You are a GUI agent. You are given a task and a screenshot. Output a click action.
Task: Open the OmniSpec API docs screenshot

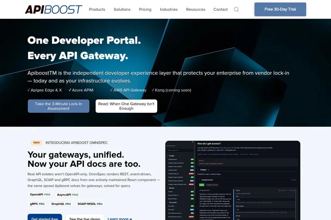pos(233,180)
